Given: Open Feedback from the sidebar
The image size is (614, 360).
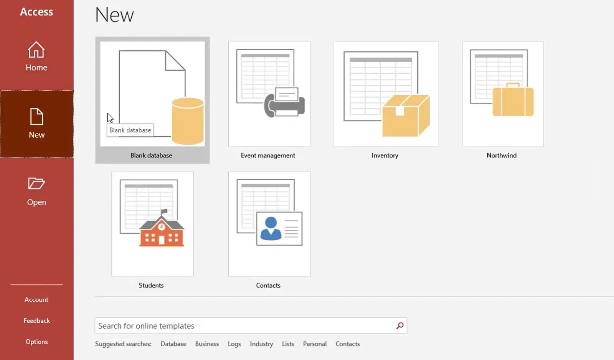Looking at the screenshot, I should [x=36, y=321].
